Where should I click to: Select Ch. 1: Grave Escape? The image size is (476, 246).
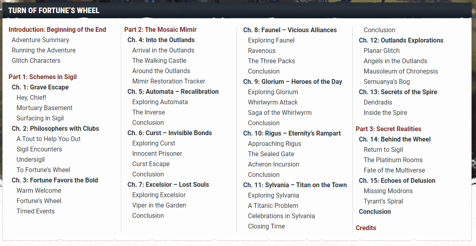(40, 87)
